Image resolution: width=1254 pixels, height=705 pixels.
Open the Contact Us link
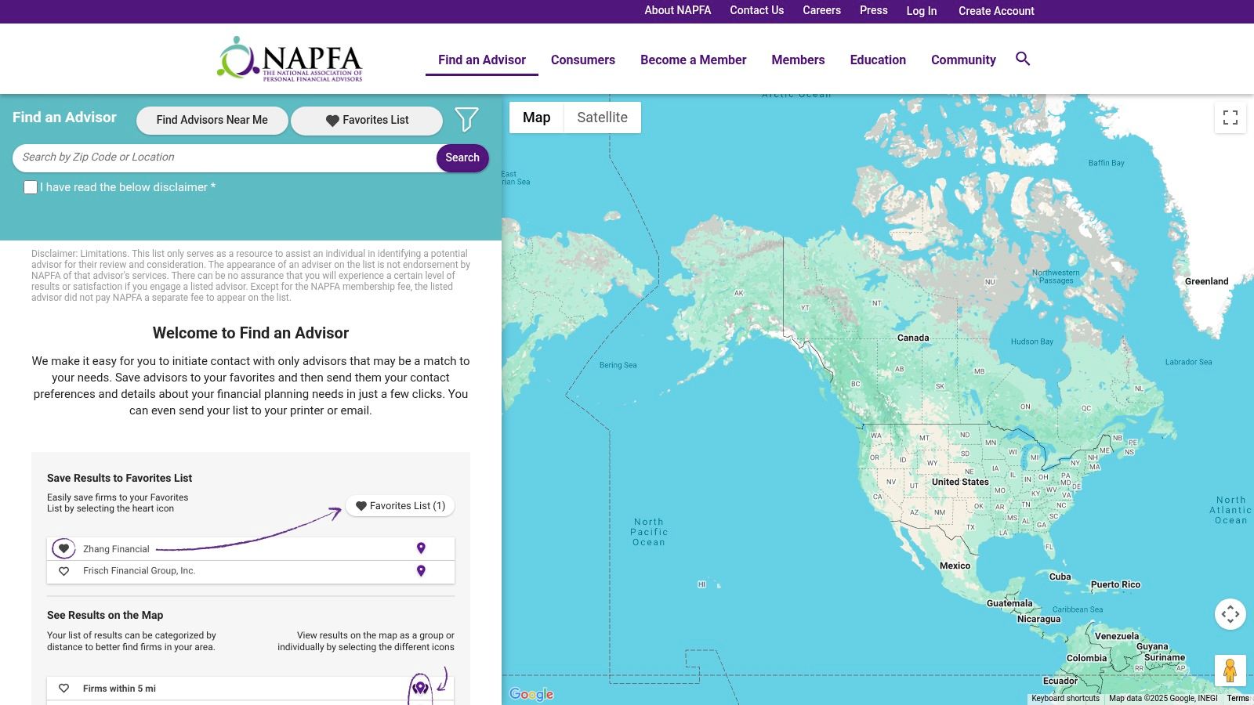pyautogui.click(x=757, y=10)
